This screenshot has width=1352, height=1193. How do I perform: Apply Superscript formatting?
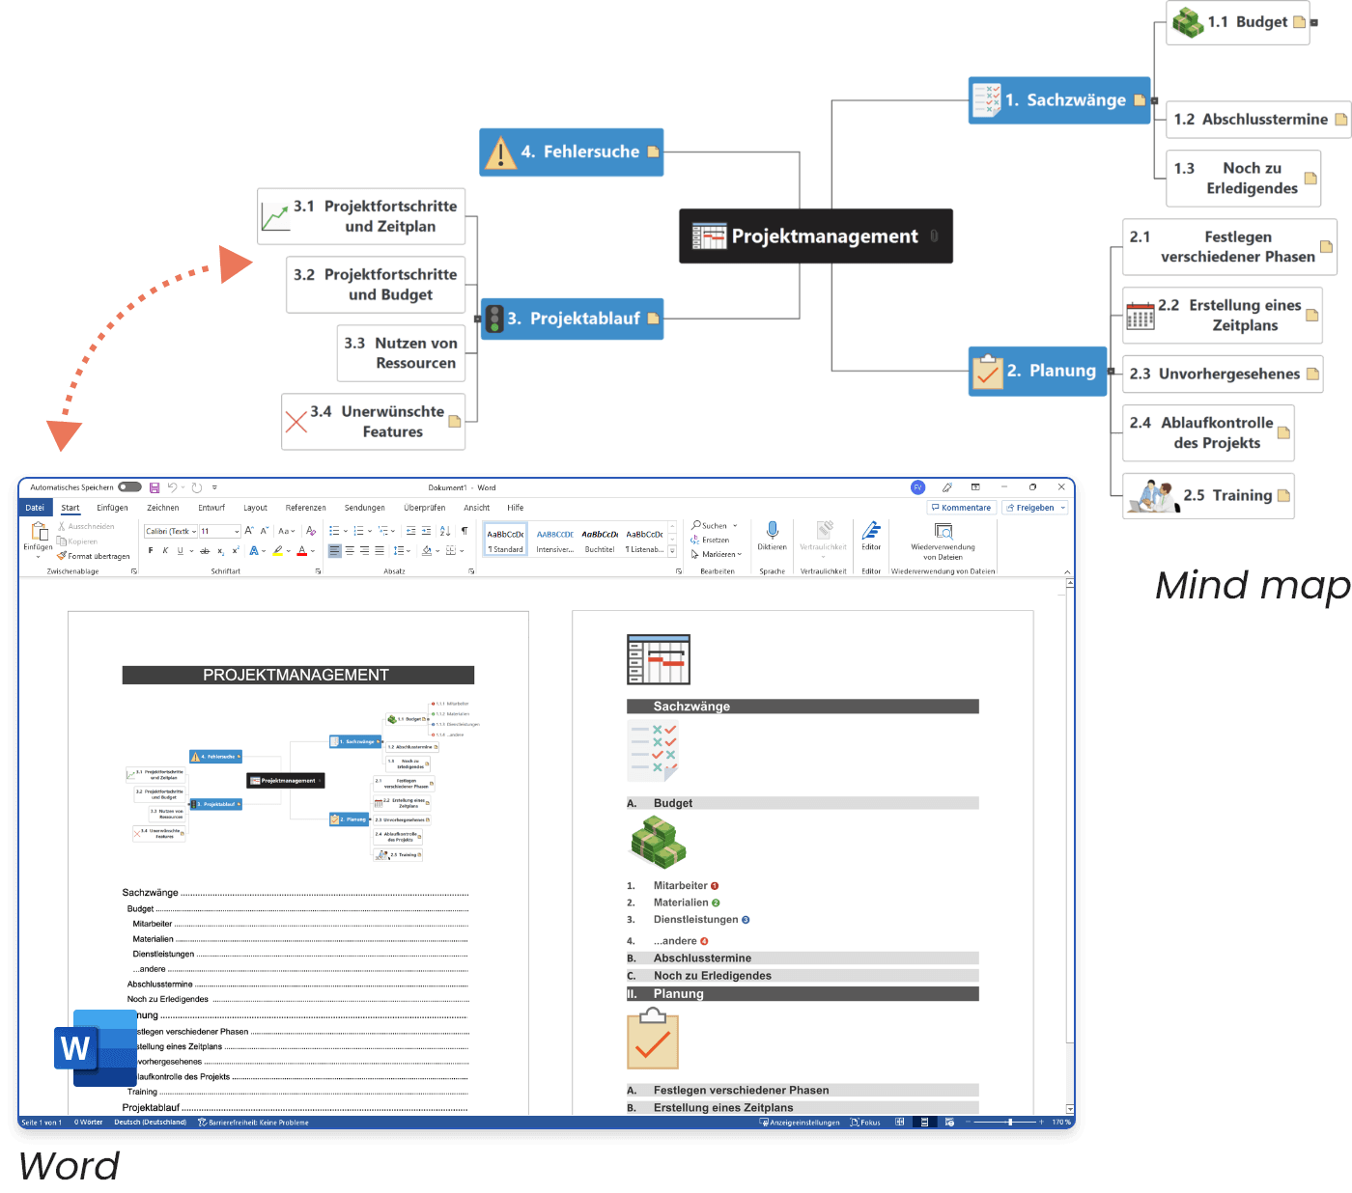(x=236, y=550)
